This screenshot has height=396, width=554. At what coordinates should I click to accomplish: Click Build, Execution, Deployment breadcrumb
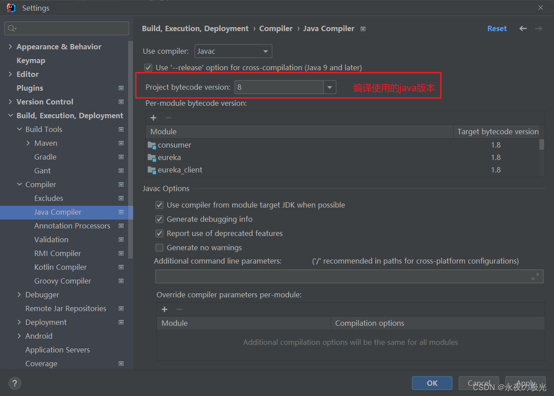(195, 28)
